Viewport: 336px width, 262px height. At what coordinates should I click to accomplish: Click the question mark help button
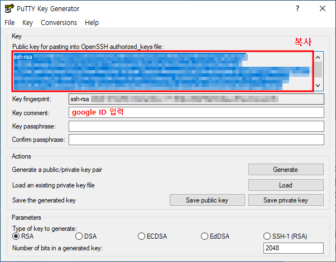(297, 8)
